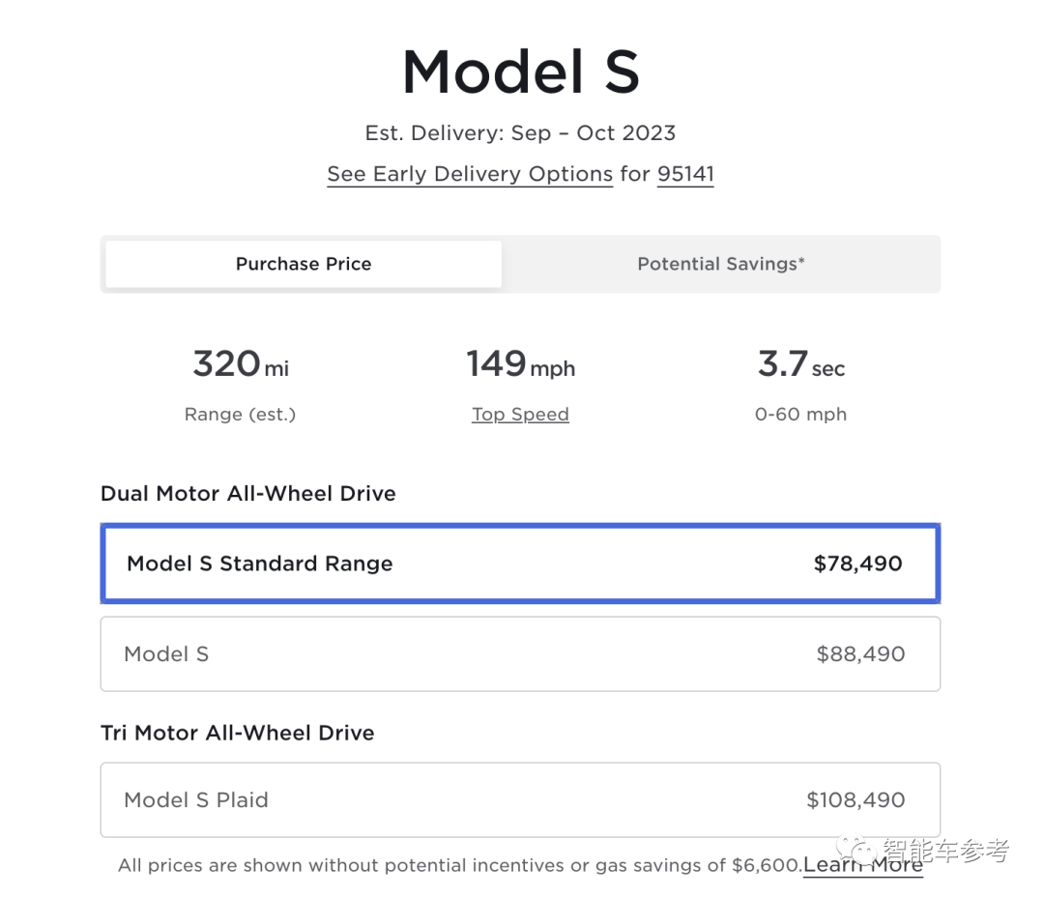1044x897 pixels.
Task: Open the Top Speed link
Action: pyautogui.click(x=520, y=415)
